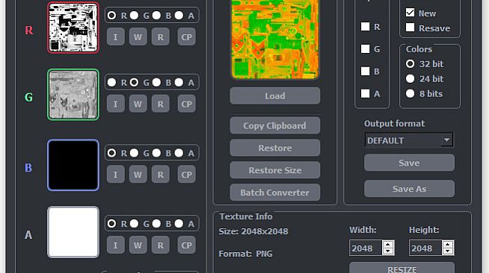The width and height of the screenshot is (489, 273).
Task: Click the orange-green combined texture preview
Action: tap(274, 39)
